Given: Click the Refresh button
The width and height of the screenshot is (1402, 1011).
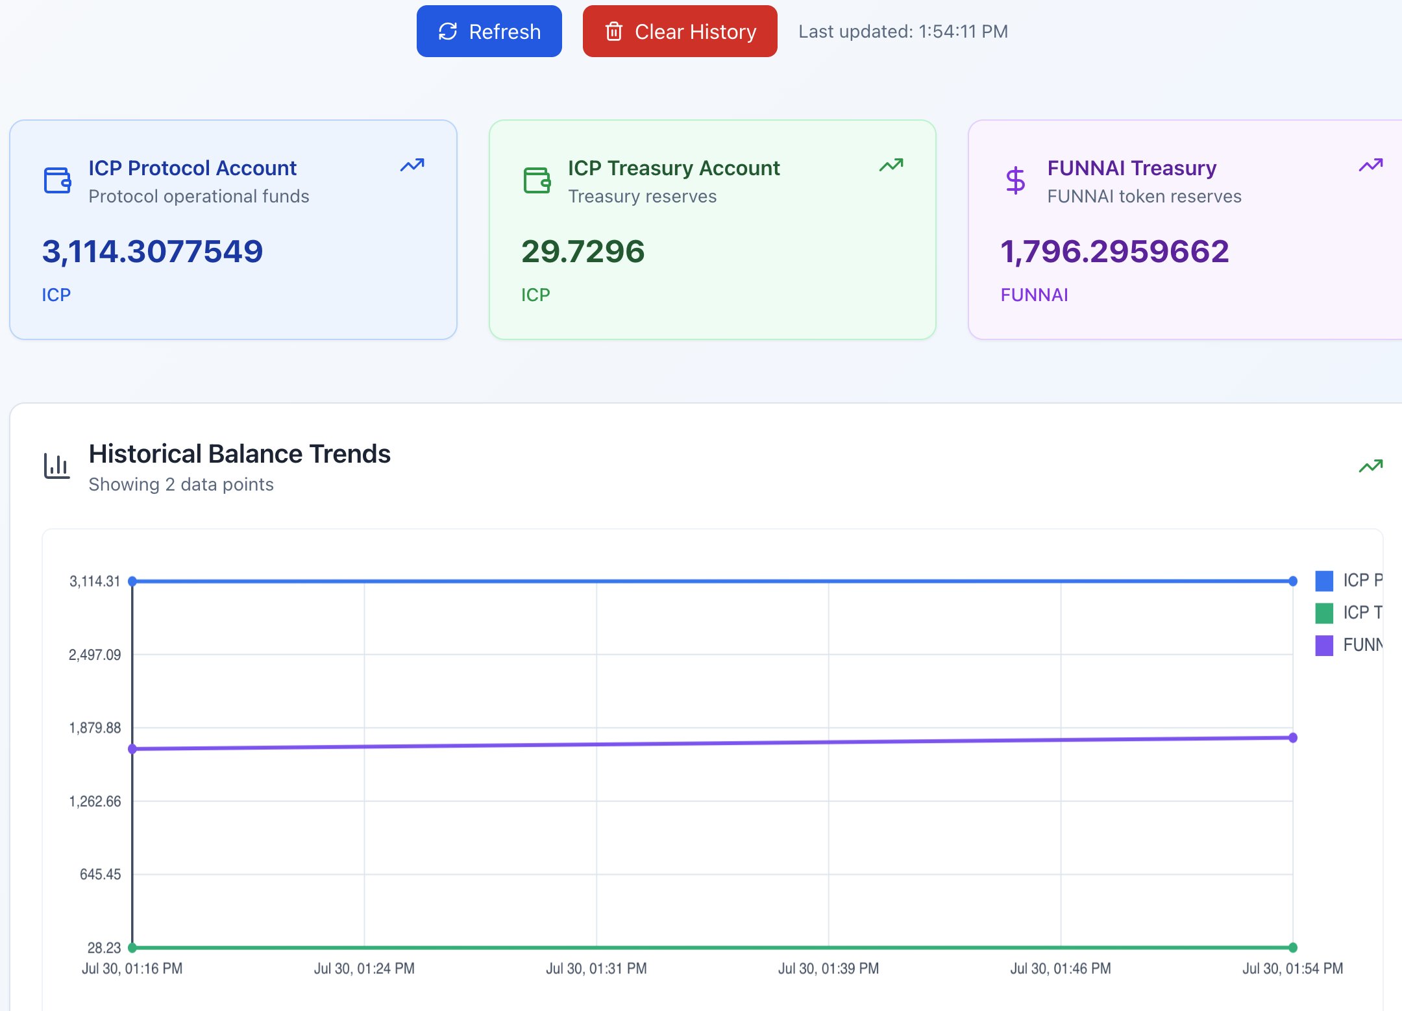Looking at the screenshot, I should point(489,31).
